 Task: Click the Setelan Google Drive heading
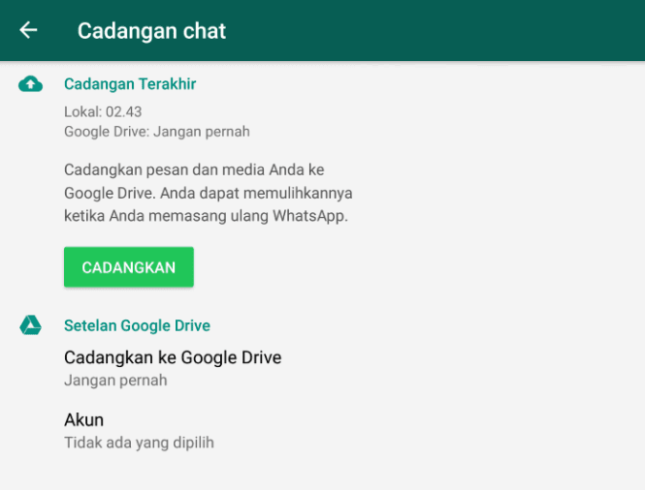pyautogui.click(x=137, y=325)
